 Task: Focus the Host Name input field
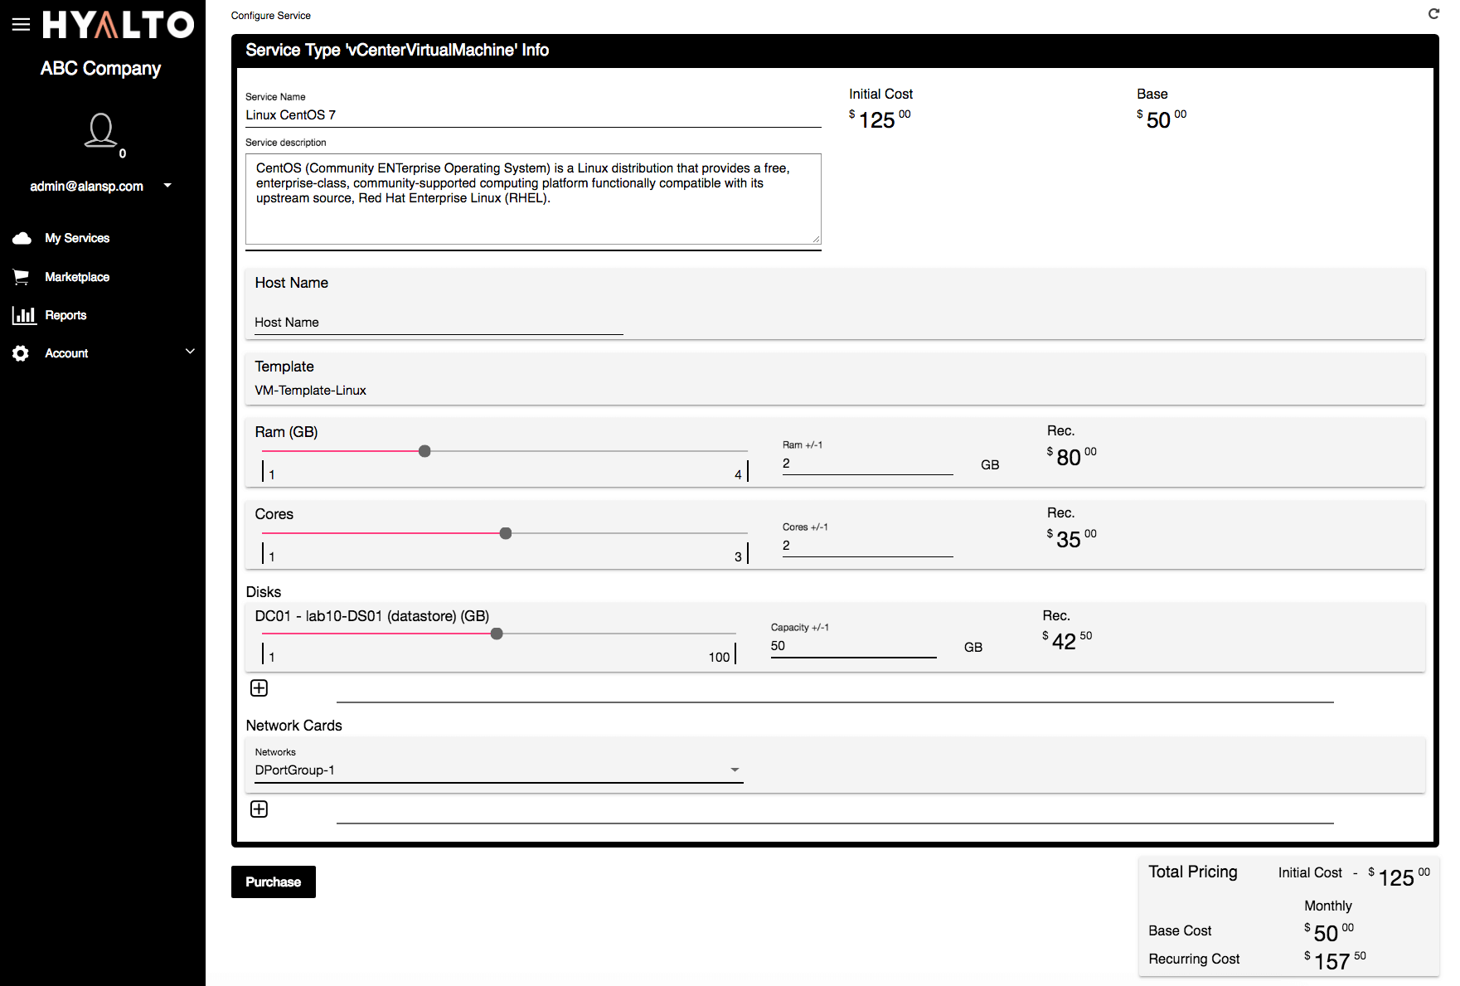[x=439, y=323]
